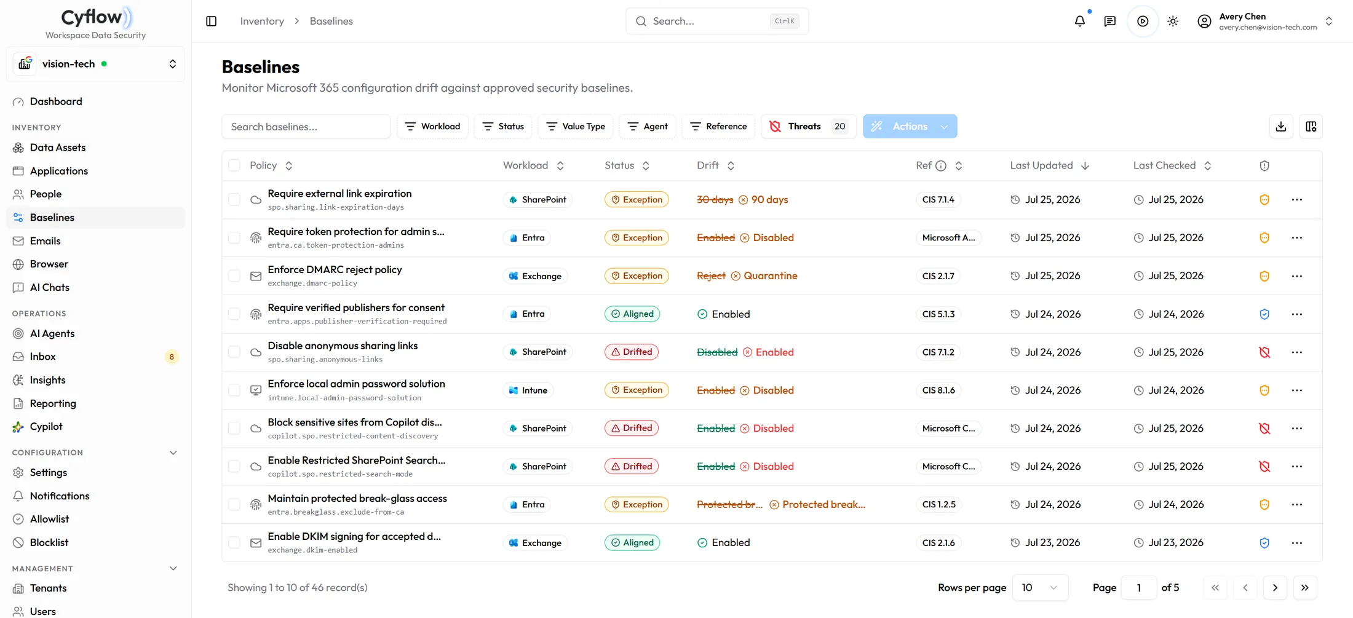Check the Block sensitive sites from Copilot row

[x=234, y=428]
